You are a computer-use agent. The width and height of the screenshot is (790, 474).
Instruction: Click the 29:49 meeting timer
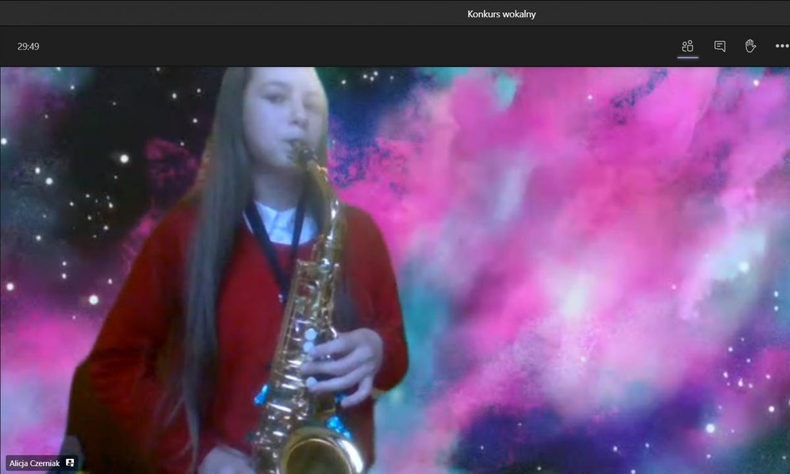(x=28, y=47)
